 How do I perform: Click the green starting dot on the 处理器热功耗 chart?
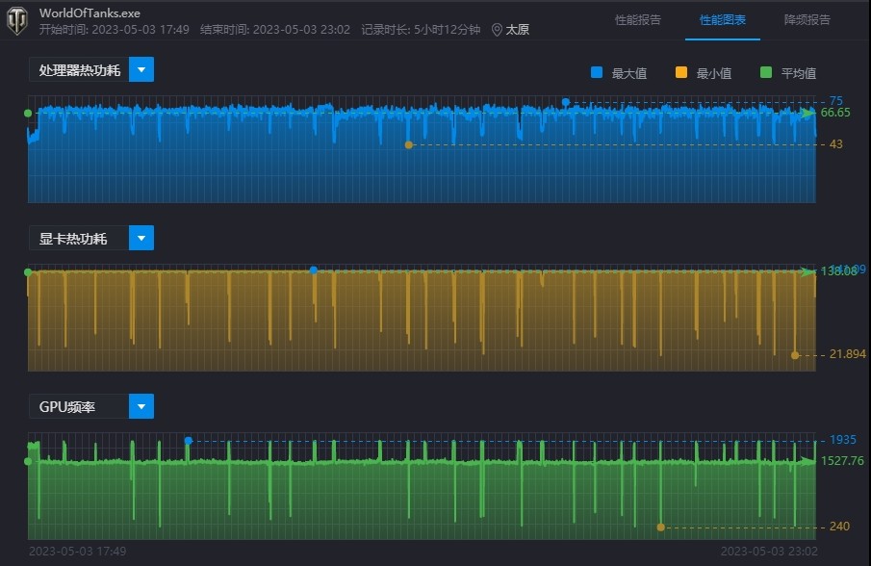coord(27,113)
